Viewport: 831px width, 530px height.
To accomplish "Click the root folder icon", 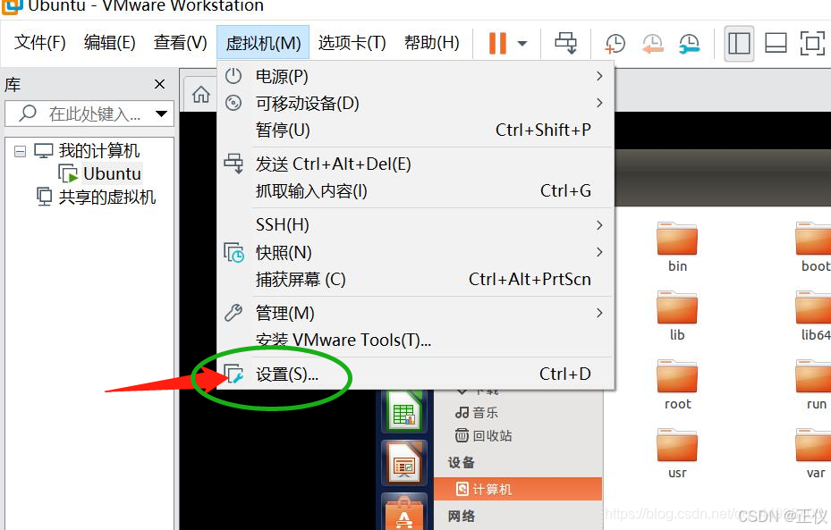I will click(x=677, y=377).
